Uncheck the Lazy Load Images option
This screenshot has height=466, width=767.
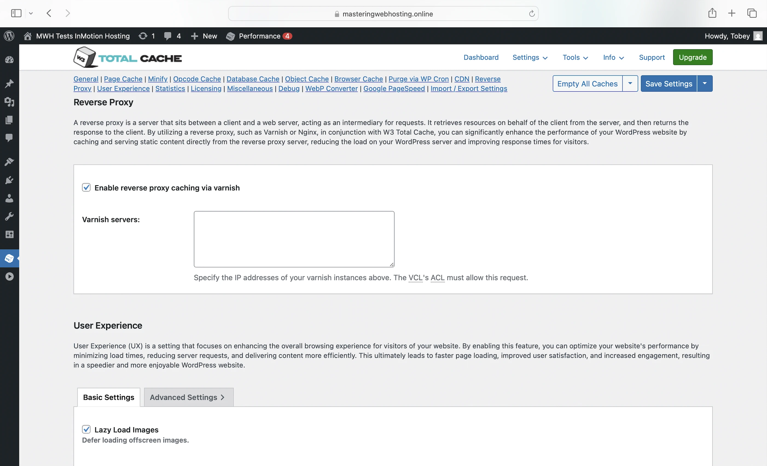click(86, 429)
